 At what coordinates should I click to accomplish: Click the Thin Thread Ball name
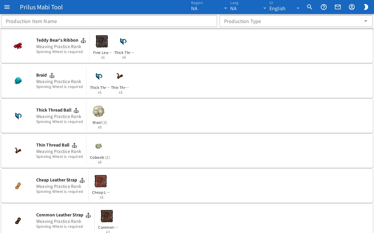click(x=53, y=145)
